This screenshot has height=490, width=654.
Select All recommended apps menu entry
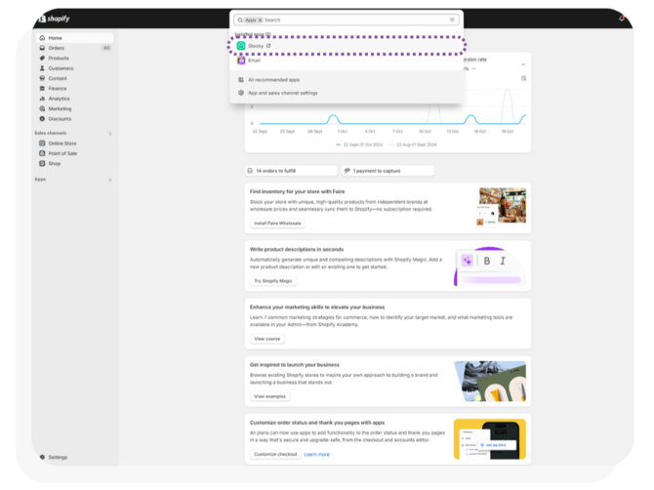pos(273,80)
